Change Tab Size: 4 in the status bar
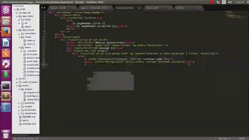The height and width of the screenshot is (140, 249). coord(224,138)
